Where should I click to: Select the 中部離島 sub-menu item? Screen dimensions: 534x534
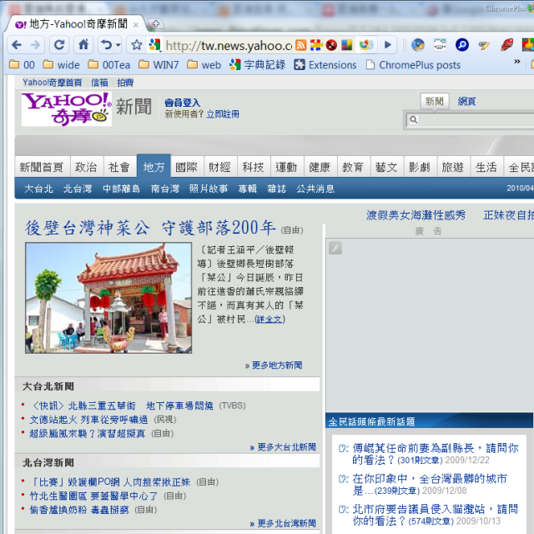pyautogui.click(x=121, y=189)
